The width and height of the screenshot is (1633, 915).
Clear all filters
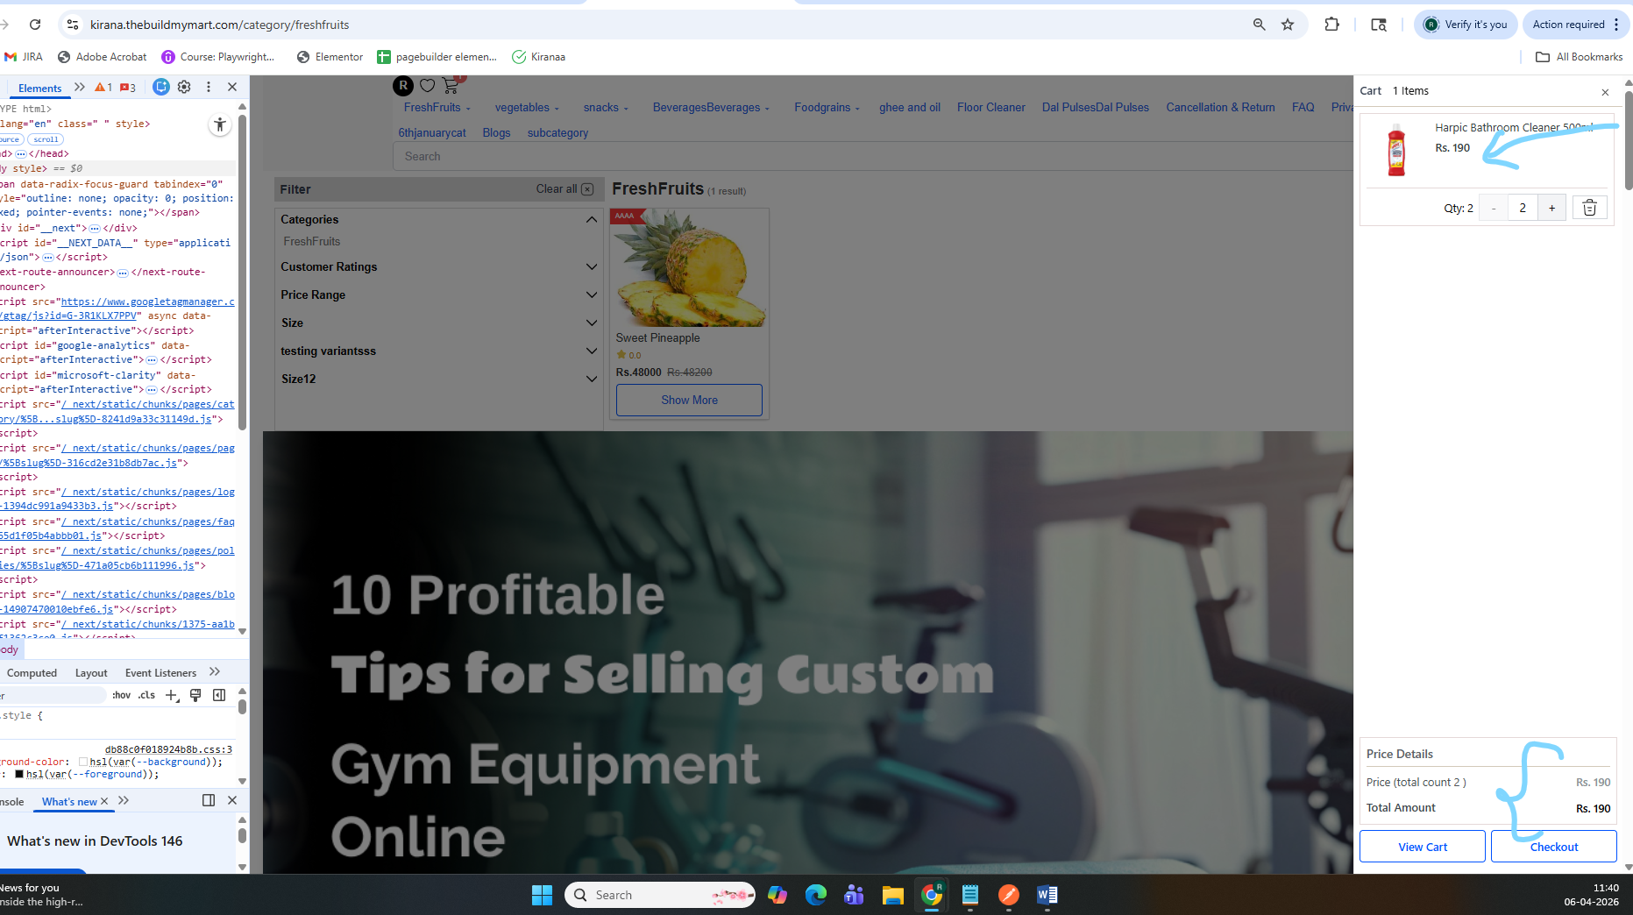564,189
